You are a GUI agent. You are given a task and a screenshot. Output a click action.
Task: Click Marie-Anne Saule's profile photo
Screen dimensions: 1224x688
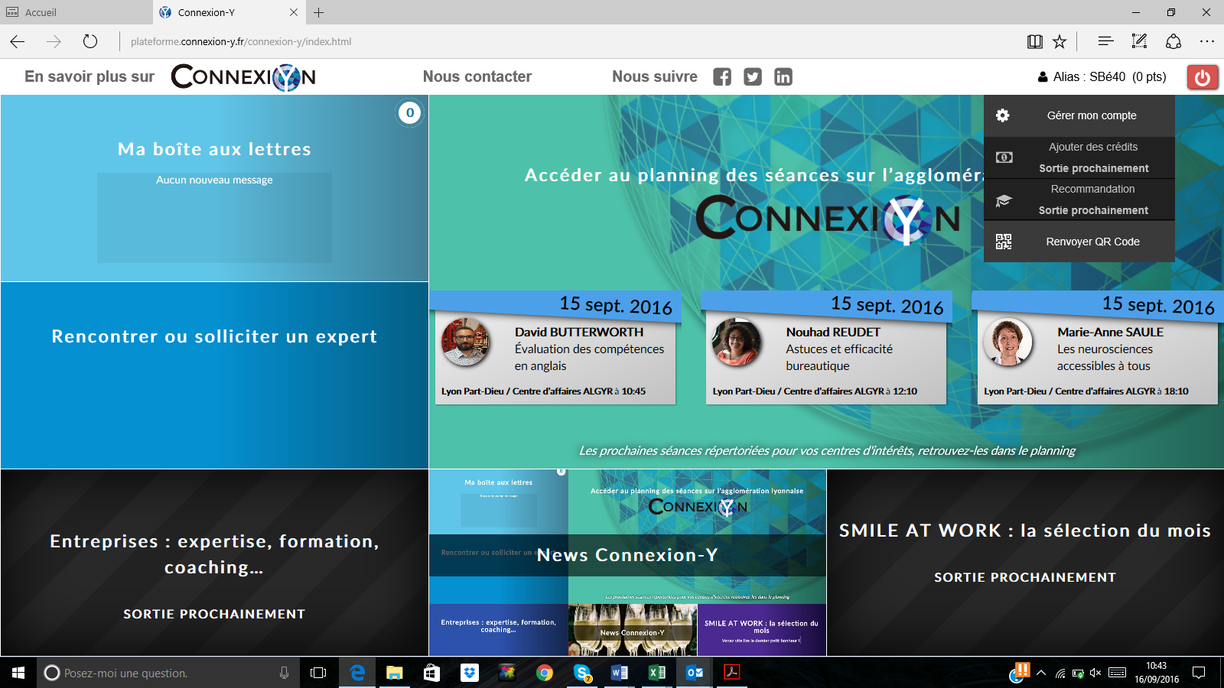1008,342
